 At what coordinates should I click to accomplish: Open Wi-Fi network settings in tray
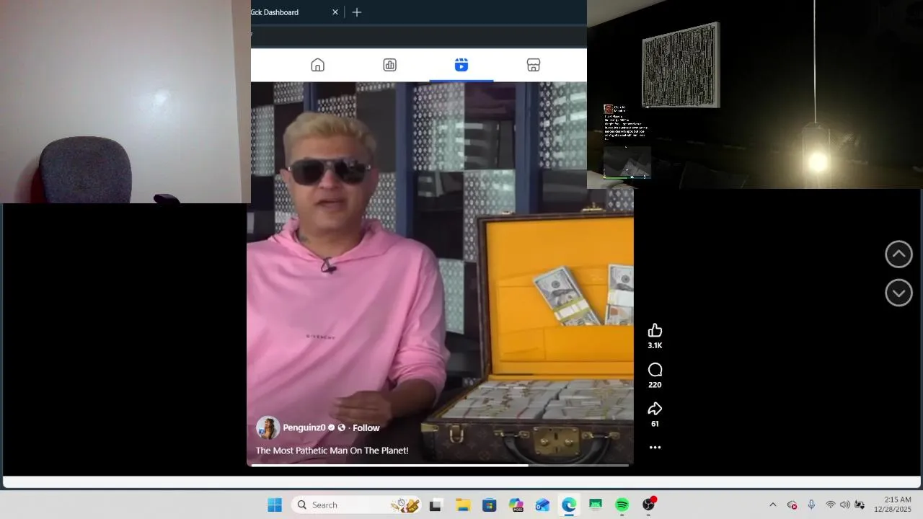click(x=831, y=505)
